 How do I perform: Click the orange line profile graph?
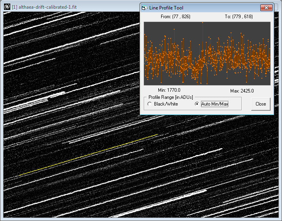click(x=207, y=54)
